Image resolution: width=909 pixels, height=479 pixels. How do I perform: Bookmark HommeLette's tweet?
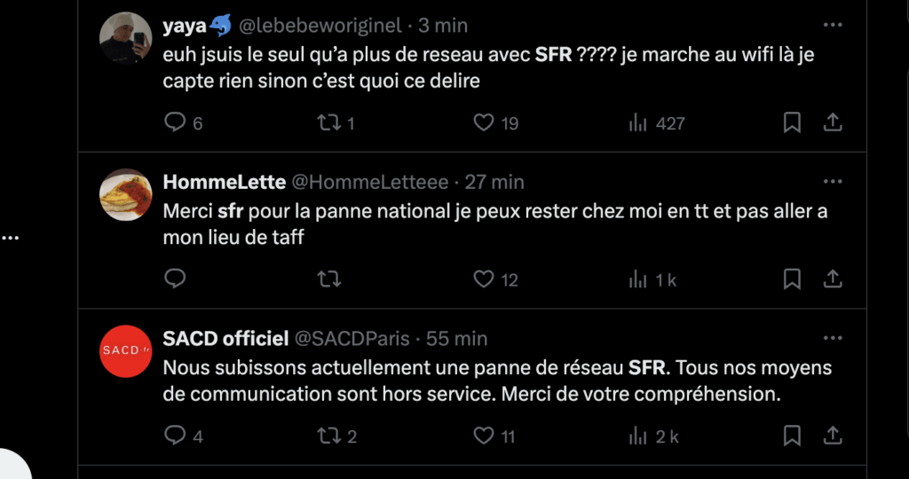pyautogui.click(x=792, y=279)
